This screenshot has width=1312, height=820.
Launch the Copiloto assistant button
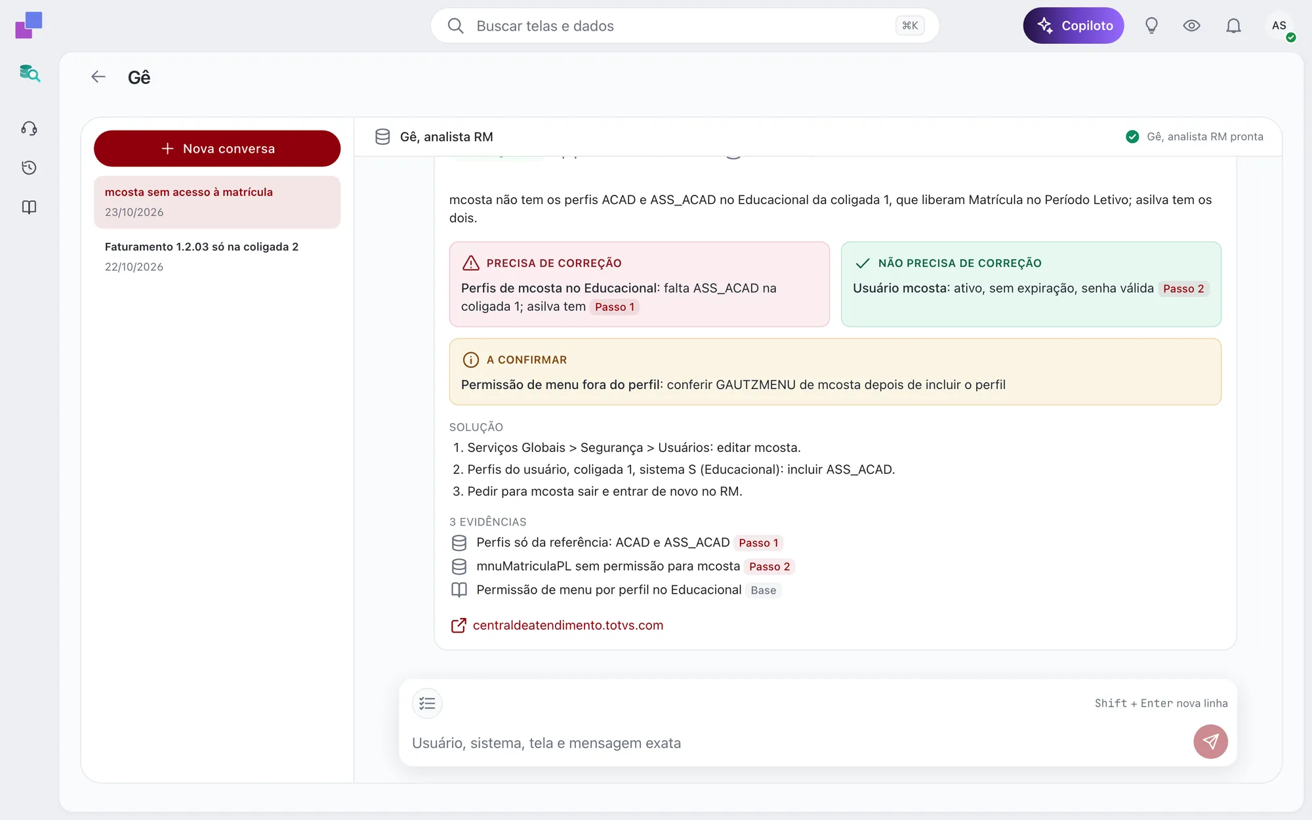point(1073,26)
